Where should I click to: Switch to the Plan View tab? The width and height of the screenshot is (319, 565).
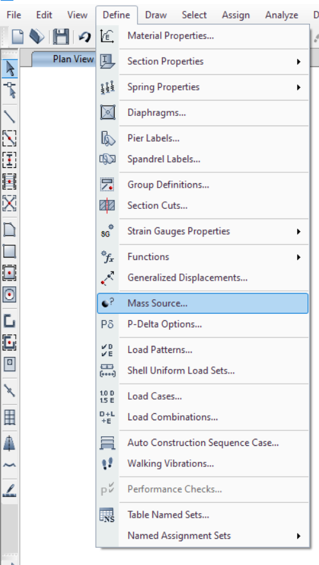point(73,59)
